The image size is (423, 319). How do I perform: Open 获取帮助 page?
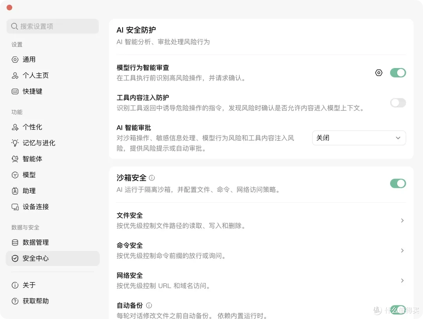pyautogui.click(x=52, y=301)
